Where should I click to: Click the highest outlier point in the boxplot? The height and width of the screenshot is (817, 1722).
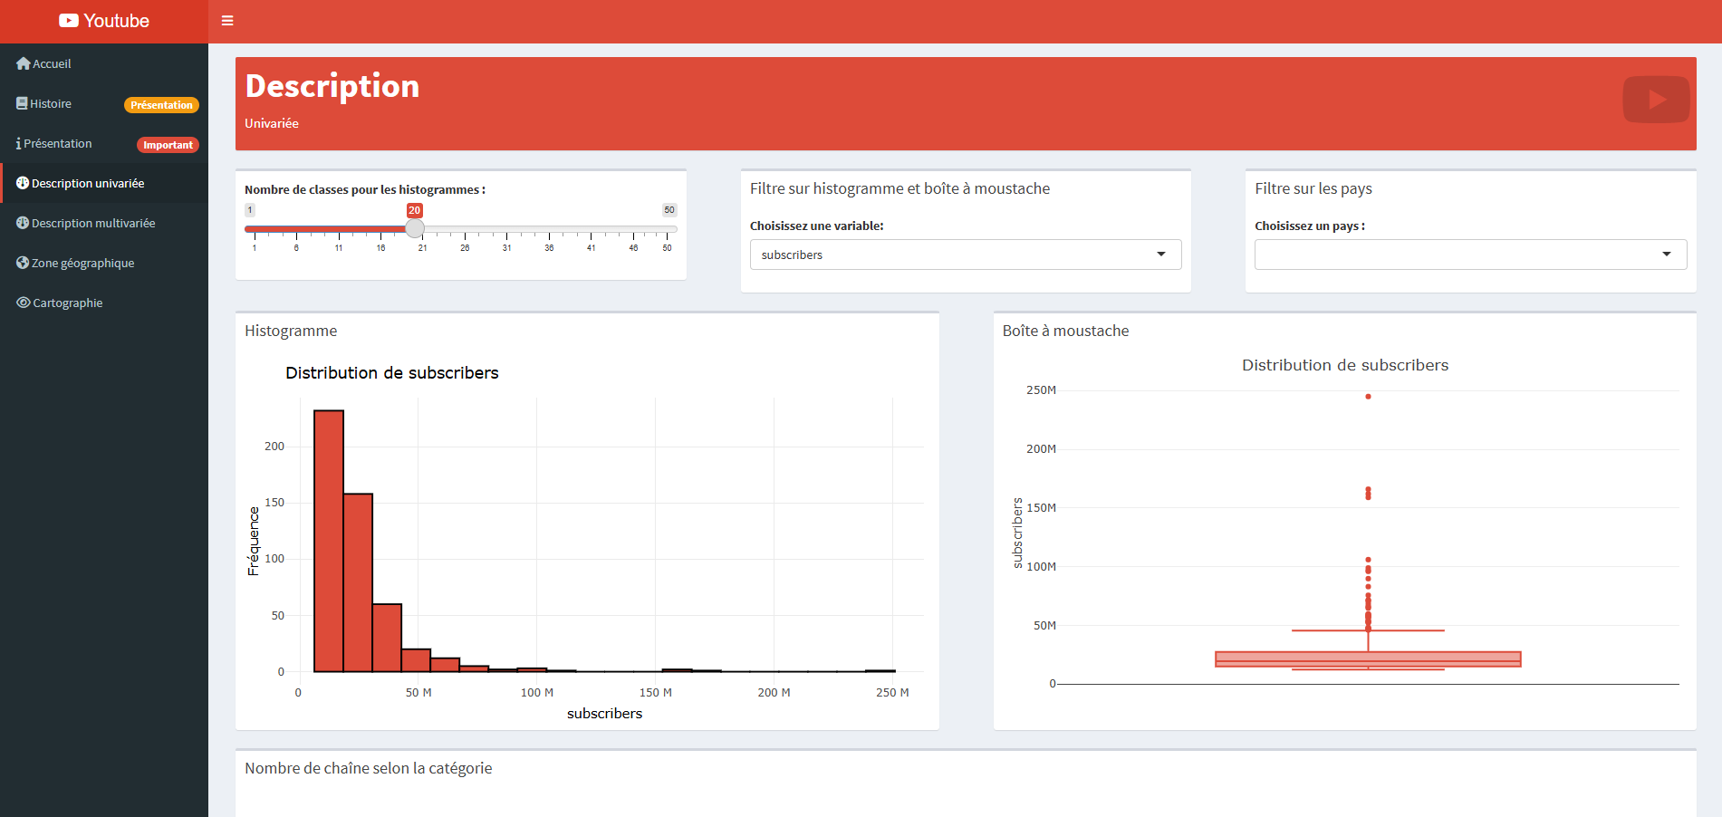pyautogui.click(x=1368, y=397)
